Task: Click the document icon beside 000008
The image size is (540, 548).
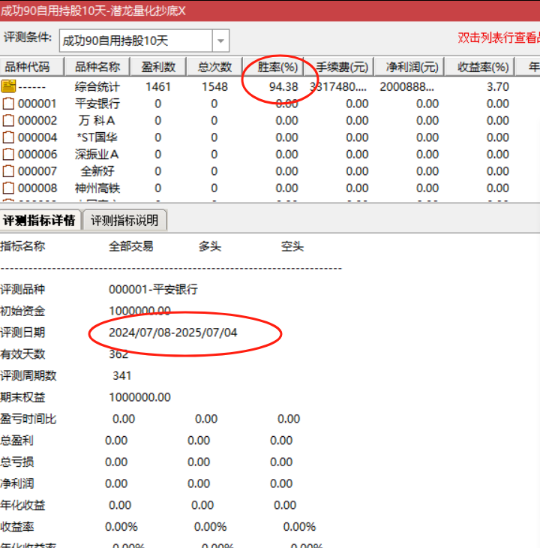Action: 8,188
